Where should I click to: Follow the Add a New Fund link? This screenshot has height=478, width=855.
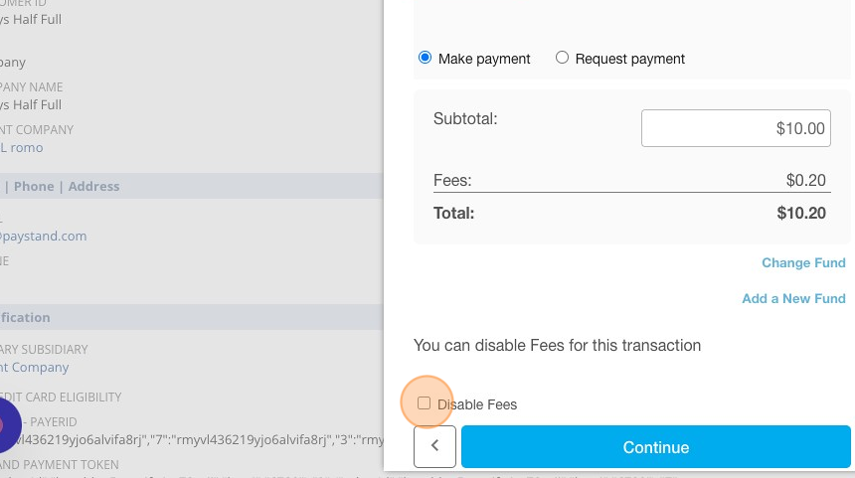793,299
